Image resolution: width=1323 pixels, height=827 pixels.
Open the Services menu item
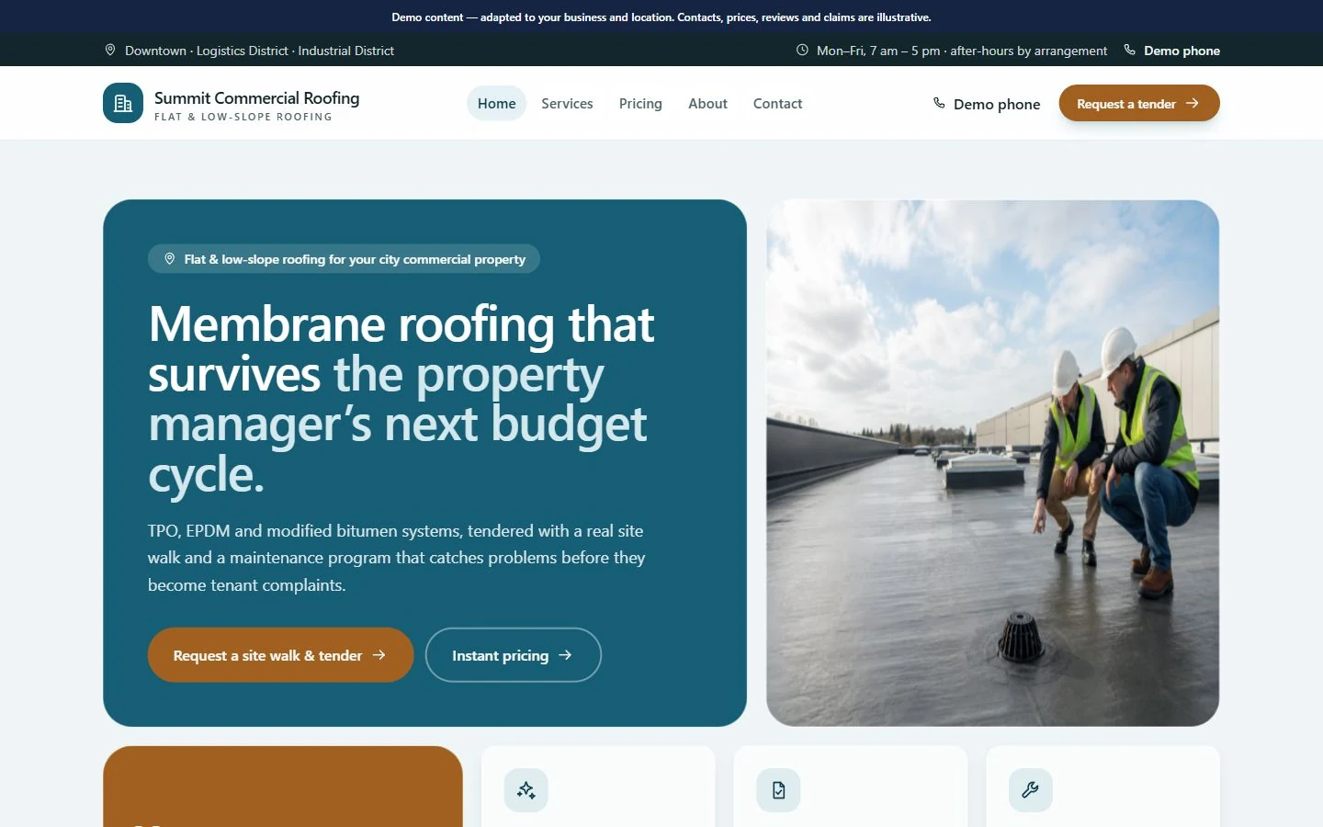(x=567, y=103)
